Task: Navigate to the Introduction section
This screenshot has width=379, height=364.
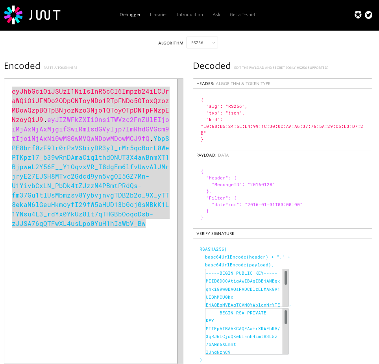Action: tap(190, 15)
